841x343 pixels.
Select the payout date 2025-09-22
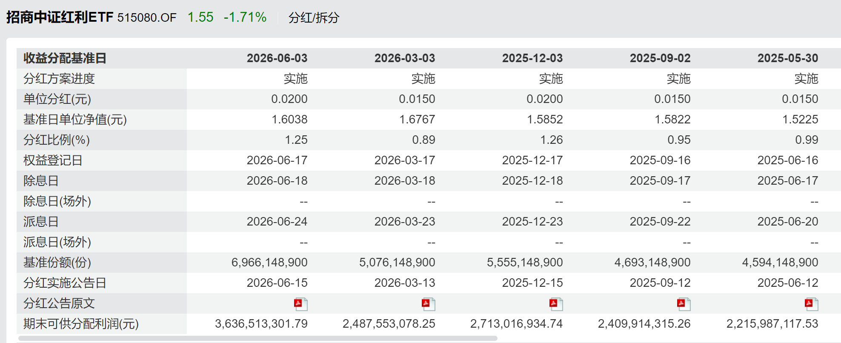[x=660, y=222]
